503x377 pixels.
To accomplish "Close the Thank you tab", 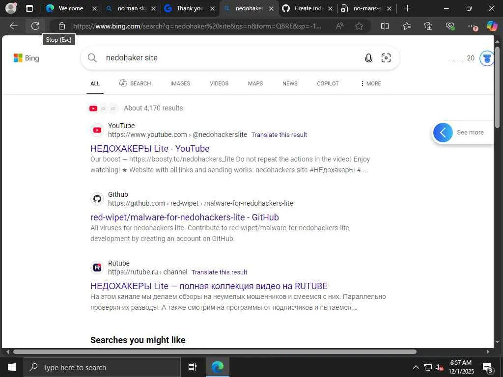I will coord(212,9).
